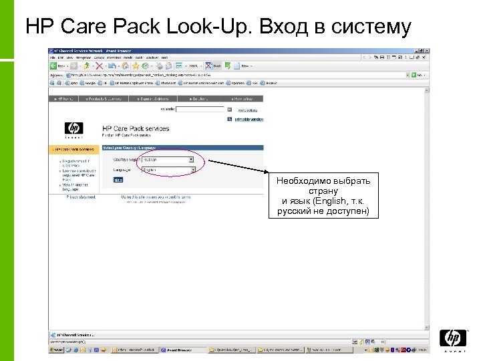Open the Home page icon

pyautogui.click(x=125, y=66)
